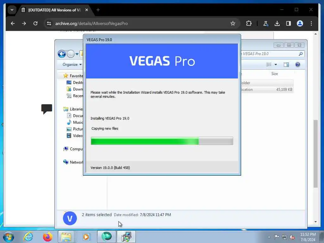
Task: Open Chrome extensions puzzle icon
Action: tap(249, 23)
